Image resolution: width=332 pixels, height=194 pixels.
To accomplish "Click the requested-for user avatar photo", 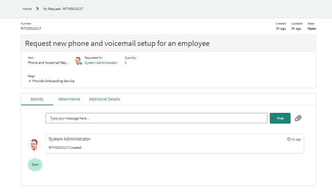I will pos(78,60).
